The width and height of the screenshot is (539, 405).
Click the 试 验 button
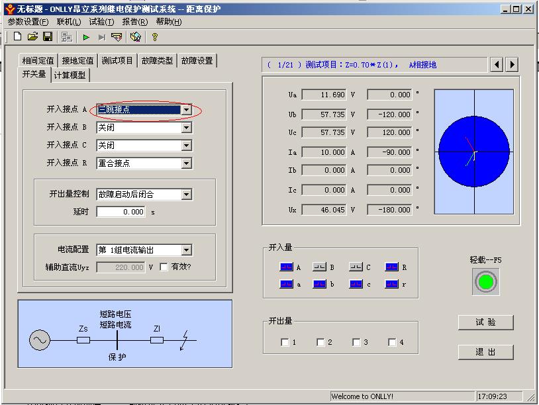click(485, 322)
